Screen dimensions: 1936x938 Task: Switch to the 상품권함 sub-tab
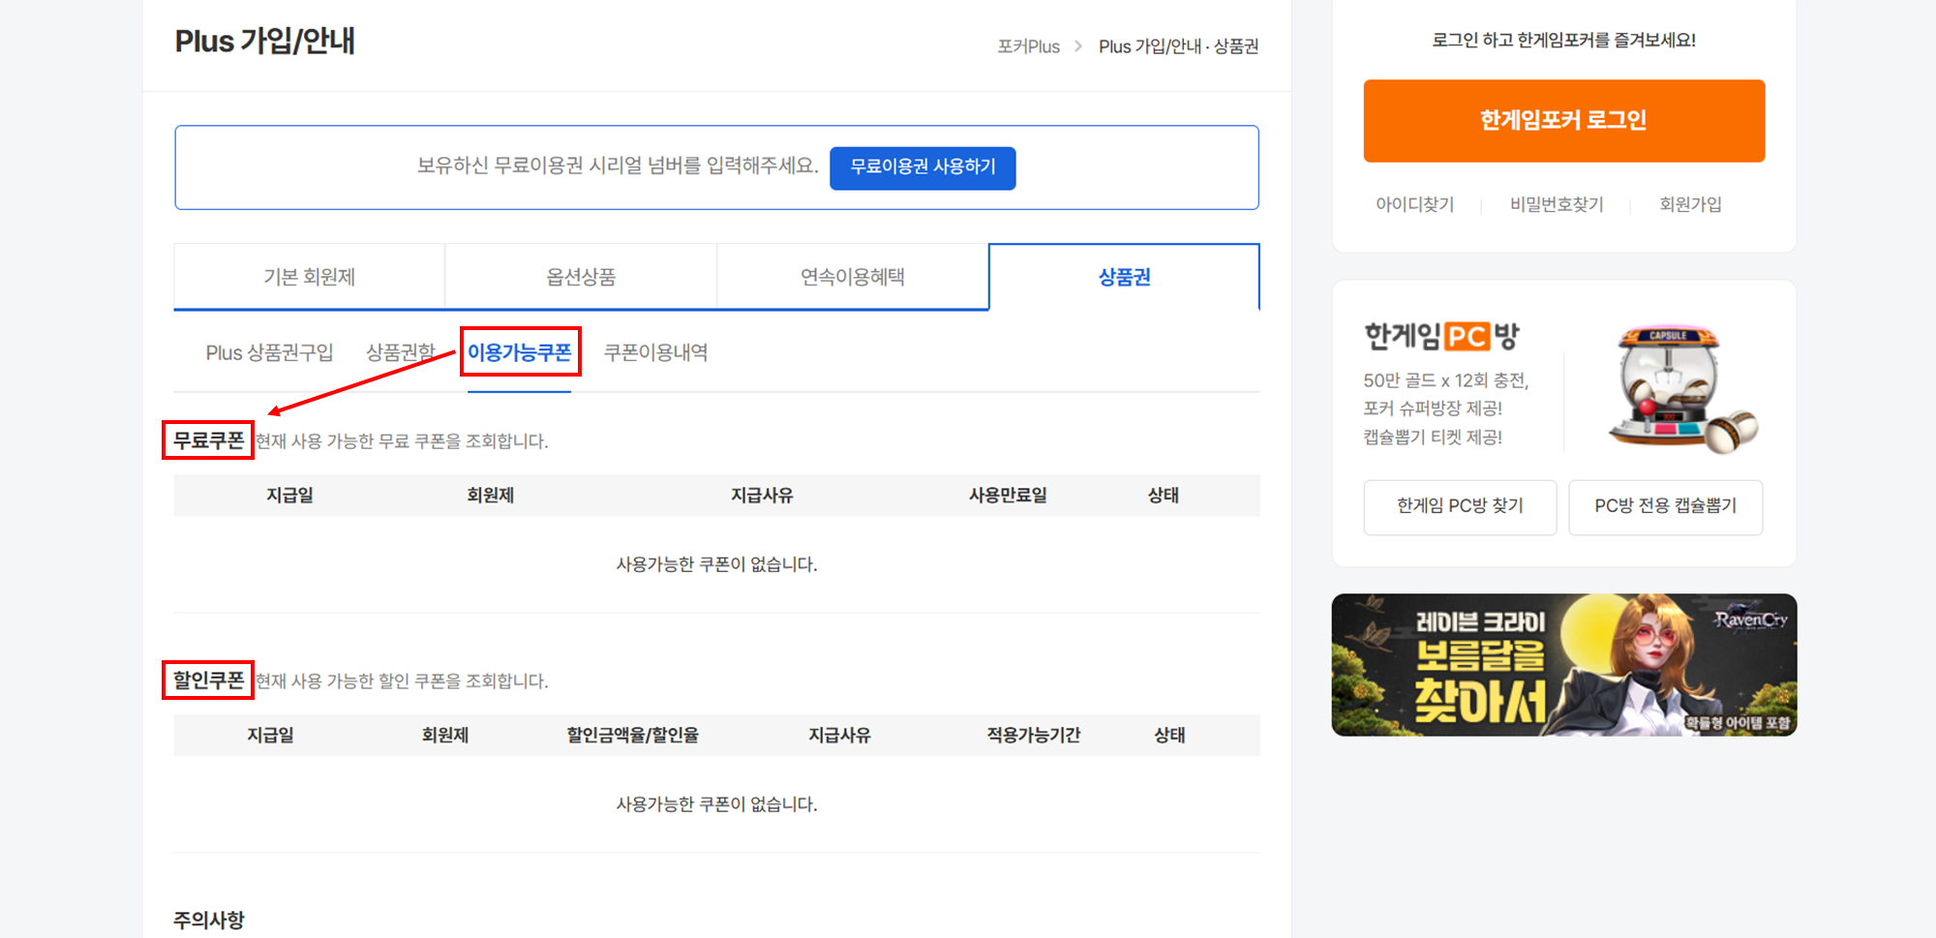pyautogui.click(x=401, y=351)
